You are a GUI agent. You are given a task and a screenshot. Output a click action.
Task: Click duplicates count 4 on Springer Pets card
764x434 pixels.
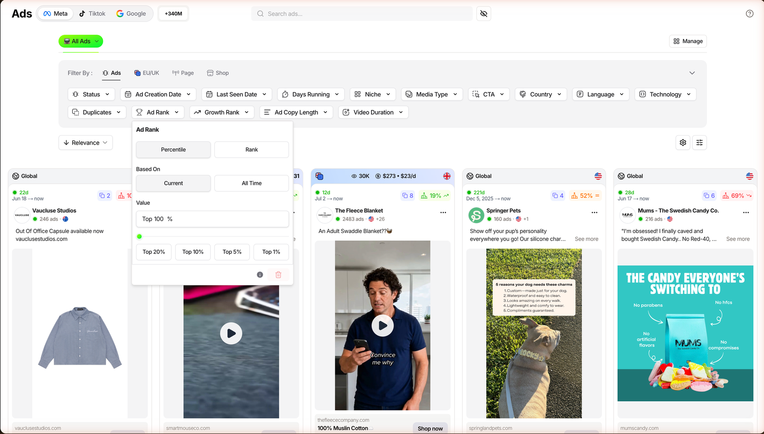[x=558, y=196]
